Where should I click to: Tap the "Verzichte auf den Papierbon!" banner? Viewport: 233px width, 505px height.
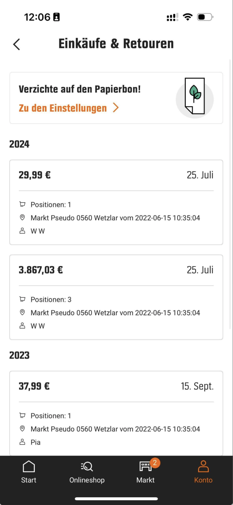point(80,89)
